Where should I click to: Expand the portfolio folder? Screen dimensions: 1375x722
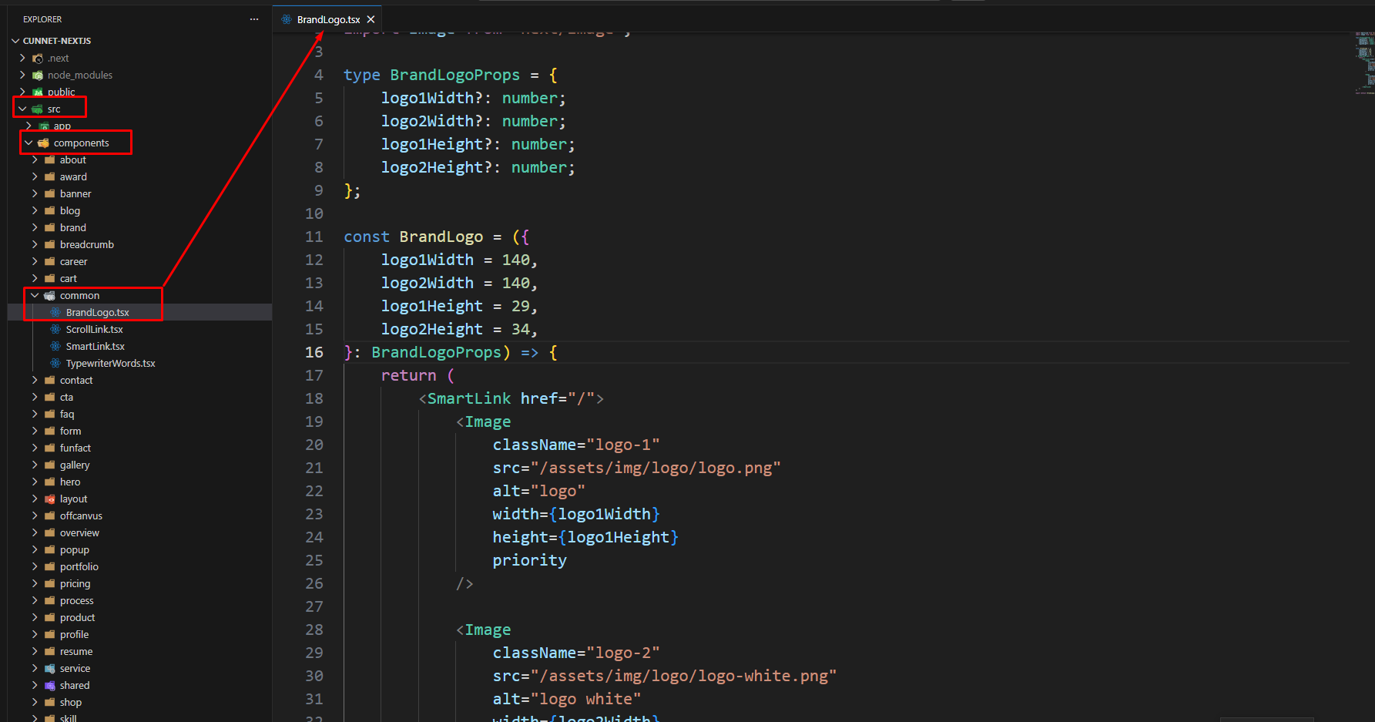pyautogui.click(x=79, y=566)
